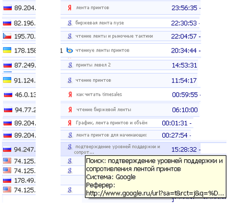Select IP address 195.70.
The width and height of the screenshot is (231, 203).
24,36
